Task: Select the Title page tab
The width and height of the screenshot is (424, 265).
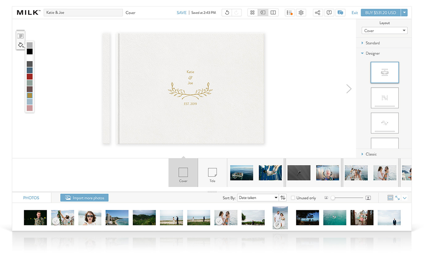Action: tap(212, 173)
